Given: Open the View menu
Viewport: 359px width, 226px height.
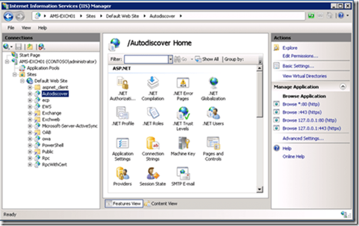Looking at the screenshot, I should (x=26, y=27).
